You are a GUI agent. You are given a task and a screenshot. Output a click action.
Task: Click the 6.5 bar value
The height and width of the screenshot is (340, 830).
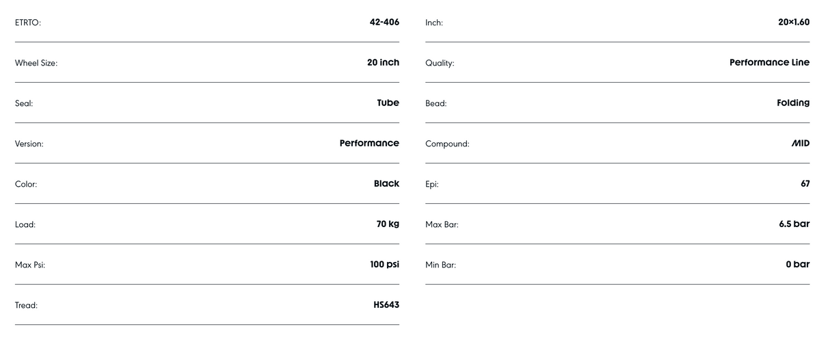pyautogui.click(x=794, y=224)
